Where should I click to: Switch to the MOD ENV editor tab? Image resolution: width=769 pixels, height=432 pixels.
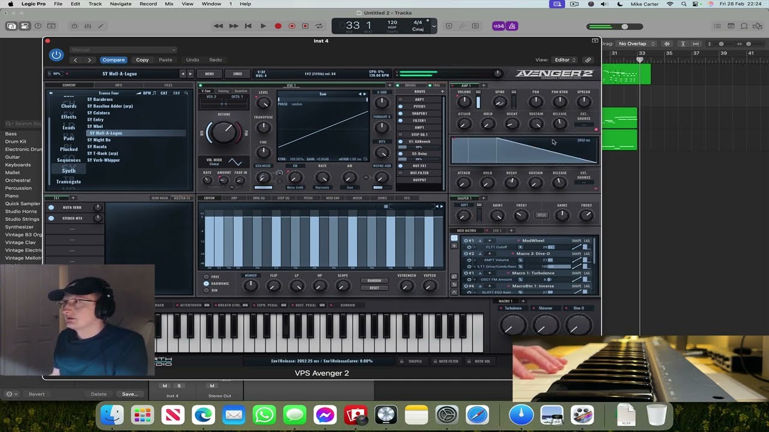click(333, 198)
